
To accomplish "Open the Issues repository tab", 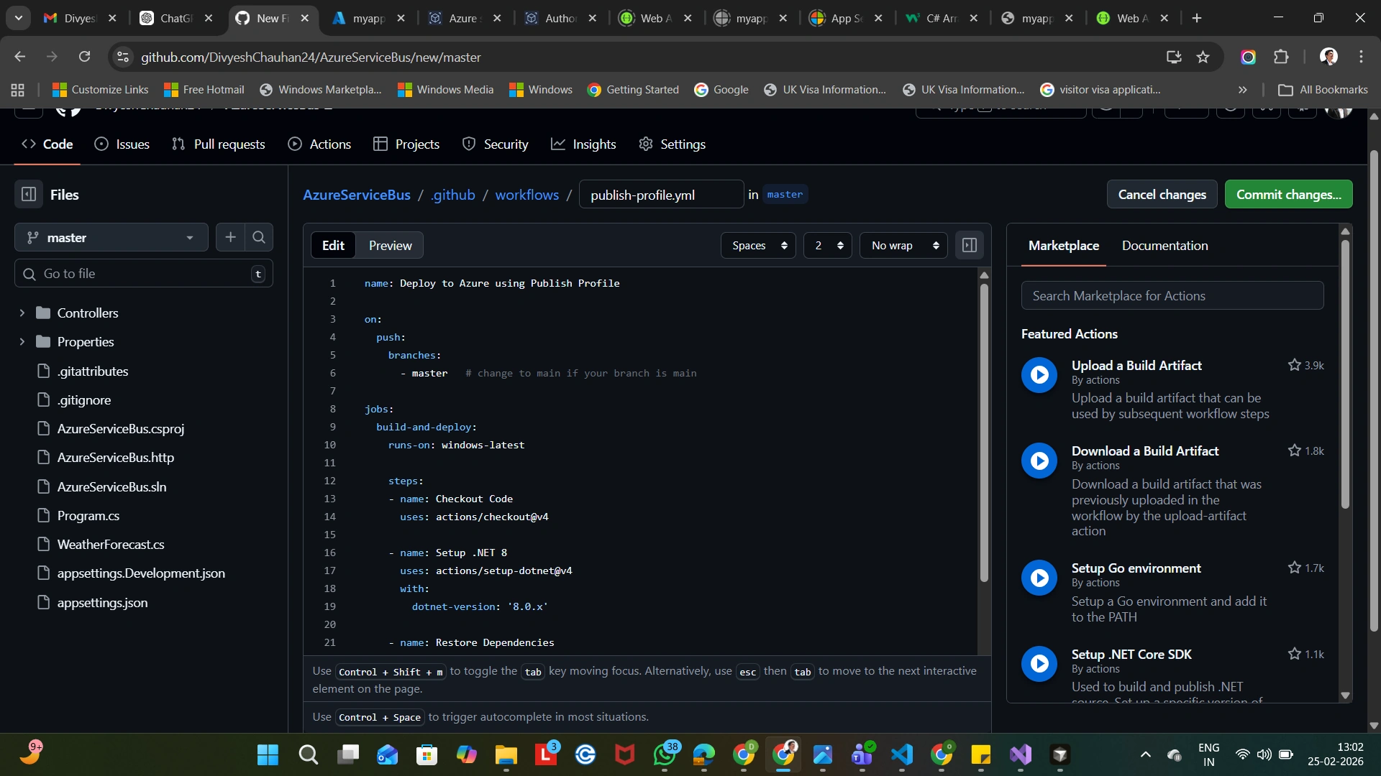I will pos(122,144).
